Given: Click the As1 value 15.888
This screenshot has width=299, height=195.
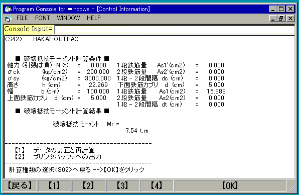Looking at the screenshot, I should point(216,91).
